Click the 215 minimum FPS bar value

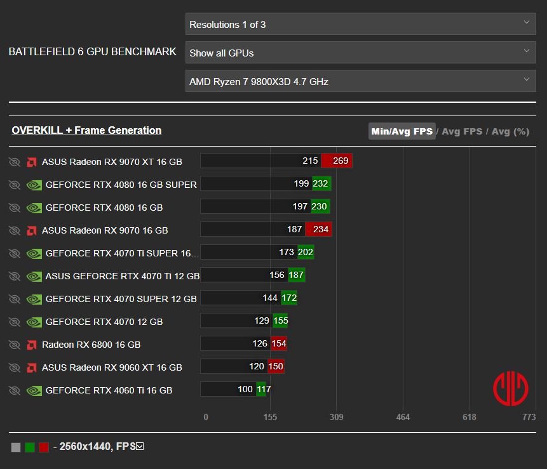tap(310, 161)
